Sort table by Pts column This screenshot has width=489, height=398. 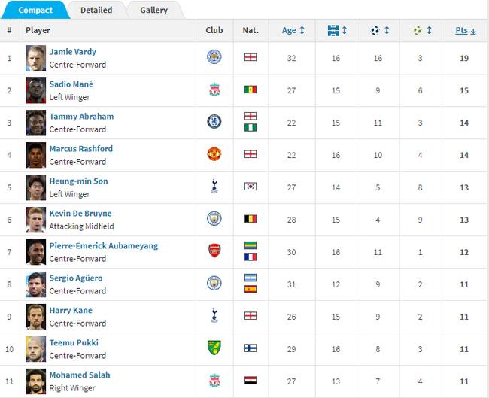coord(466,31)
